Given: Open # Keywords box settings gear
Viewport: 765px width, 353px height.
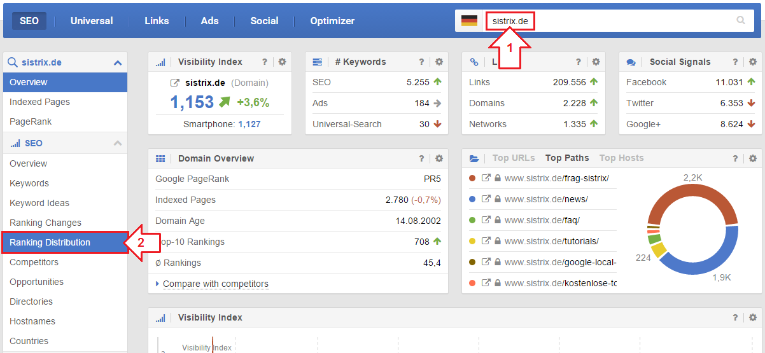Looking at the screenshot, I should (x=439, y=62).
